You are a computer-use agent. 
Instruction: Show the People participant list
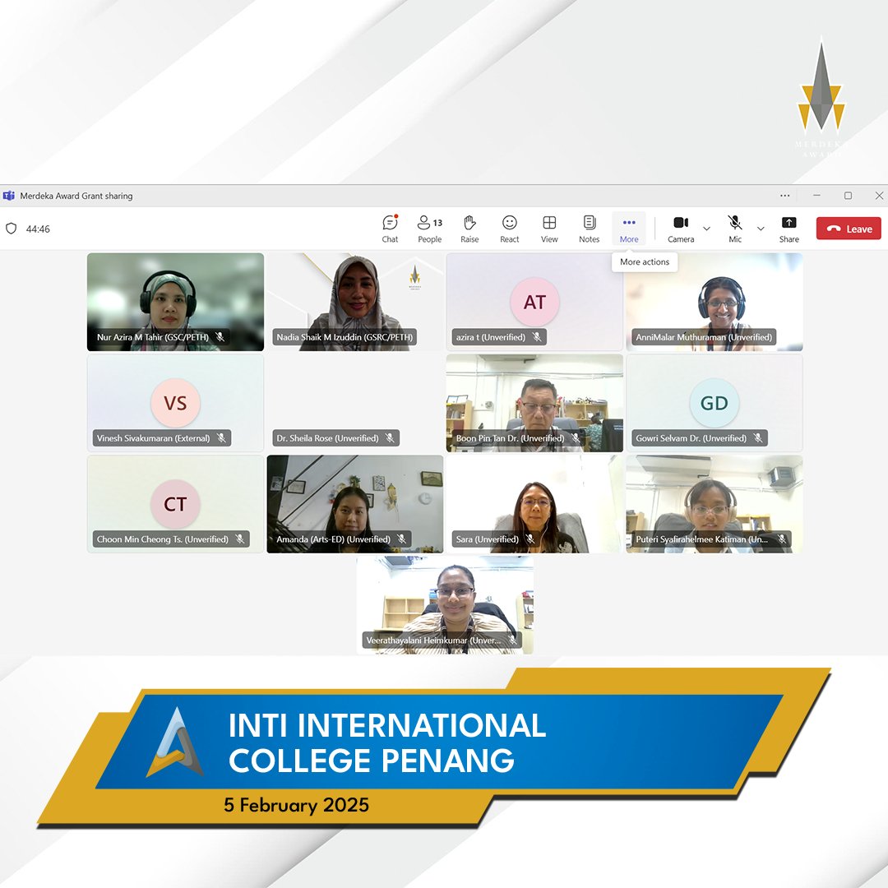pos(430,229)
